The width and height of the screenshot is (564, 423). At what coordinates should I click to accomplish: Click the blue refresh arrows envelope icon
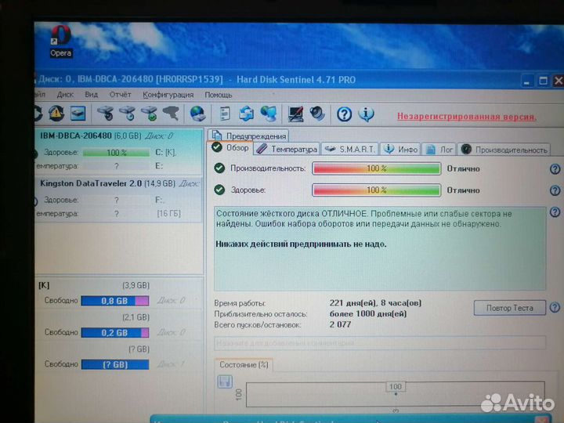pos(247,114)
